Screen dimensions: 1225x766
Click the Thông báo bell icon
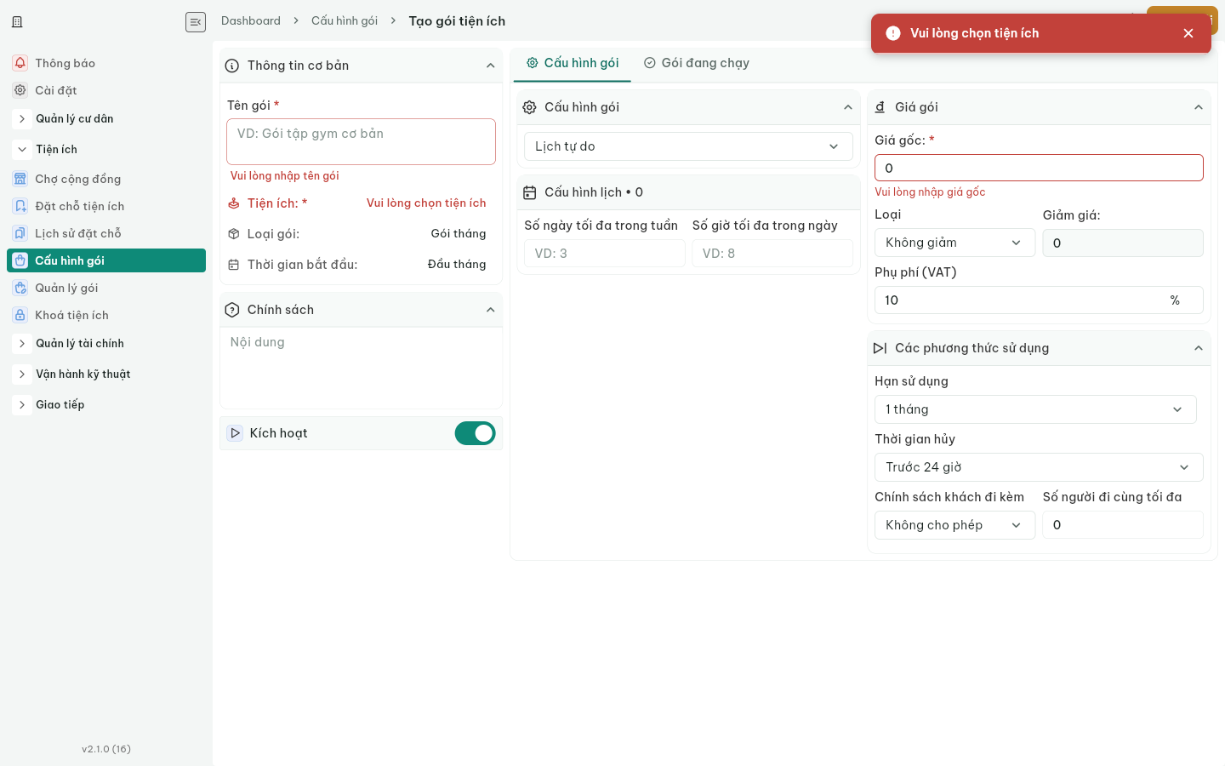pos(20,63)
